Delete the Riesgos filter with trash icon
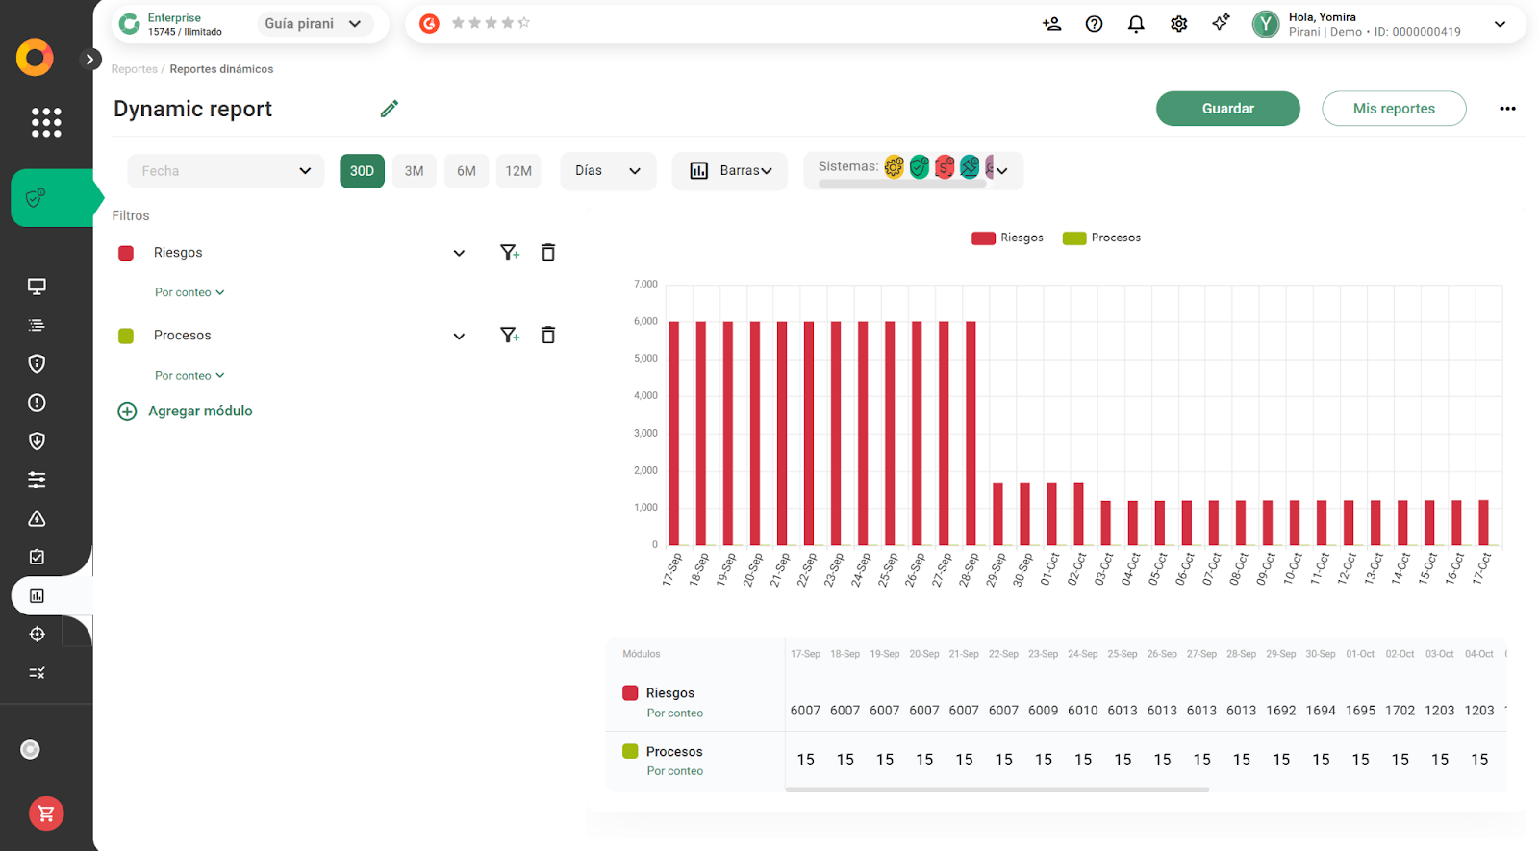 pyautogui.click(x=548, y=253)
